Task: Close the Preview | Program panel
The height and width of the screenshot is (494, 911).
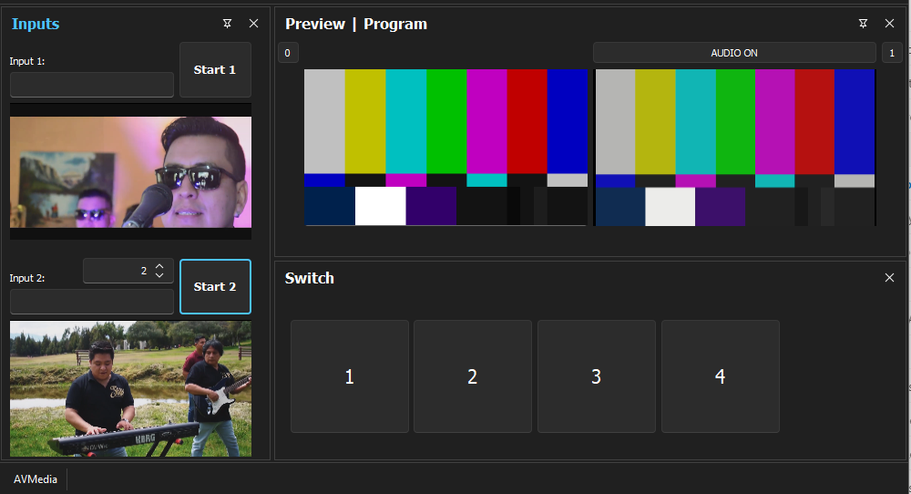Action: click(889, 24)
